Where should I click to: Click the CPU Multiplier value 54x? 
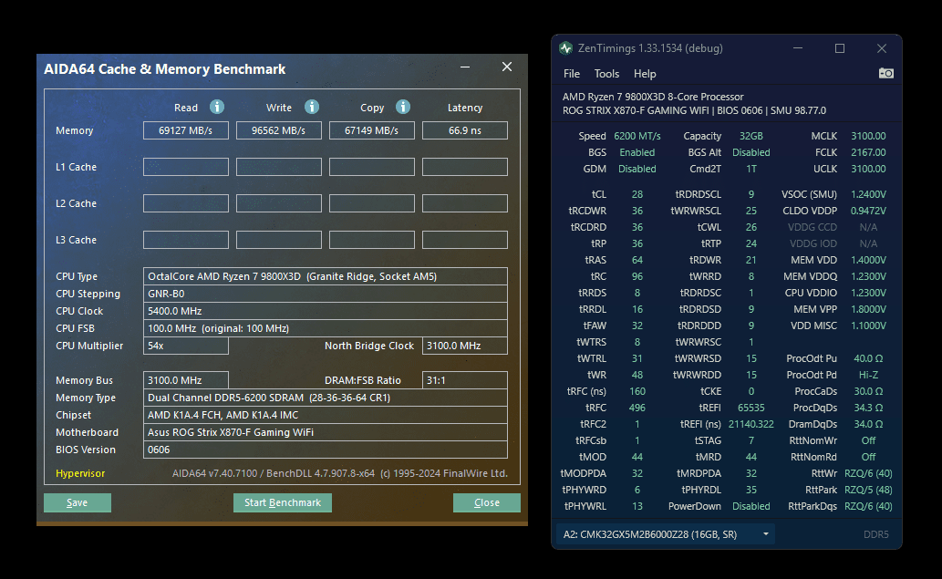click(x=186, y=346)
